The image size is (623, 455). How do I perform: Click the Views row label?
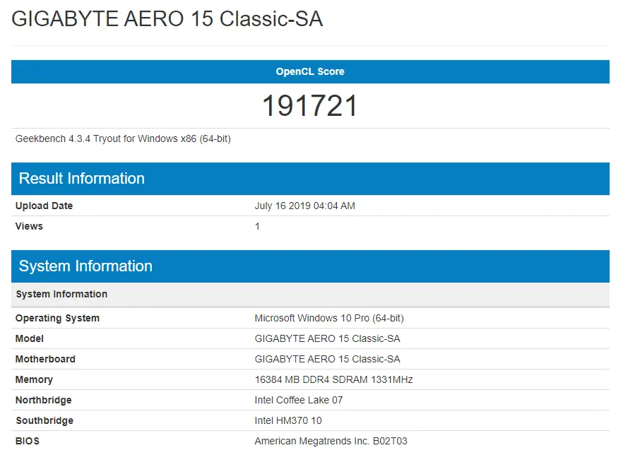click(x=29, y=226)
